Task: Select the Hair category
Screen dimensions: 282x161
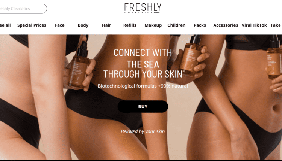Action: (106, 25)
